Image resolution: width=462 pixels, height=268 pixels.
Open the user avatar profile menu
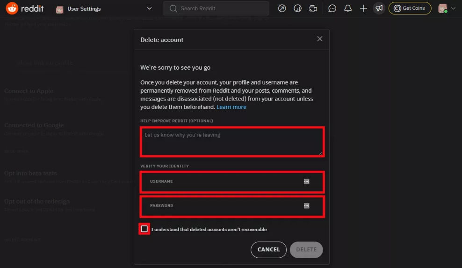pyautogui.click(x=447, y=8)
